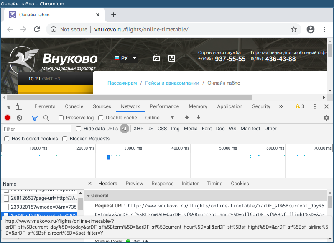Open the warnings counter showing 3

tap(300, 106)
